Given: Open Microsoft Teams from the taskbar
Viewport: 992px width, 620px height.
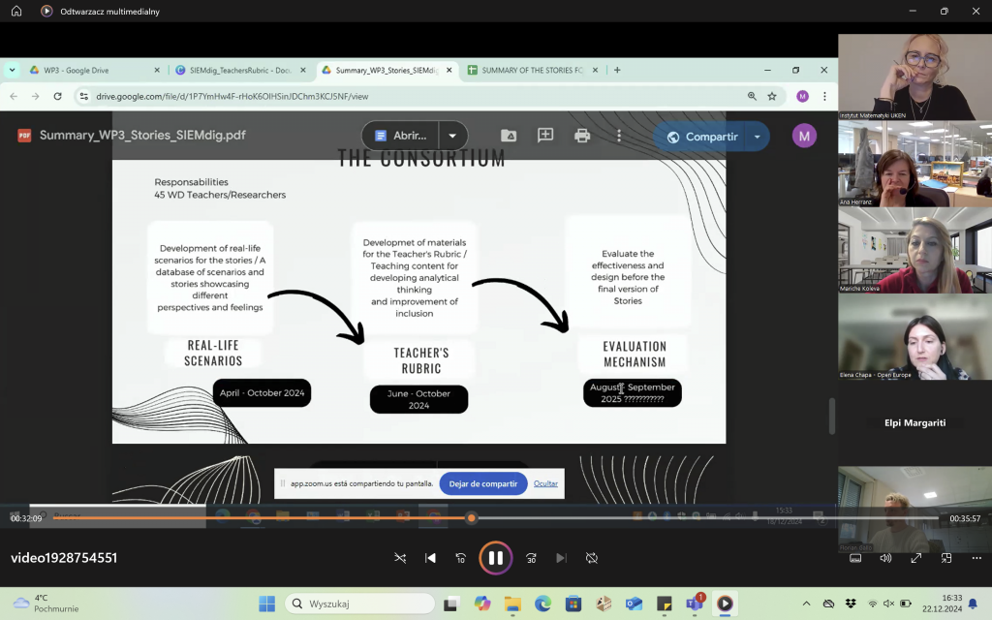Looking at the screenshot, I should click(x=694, y=604).
